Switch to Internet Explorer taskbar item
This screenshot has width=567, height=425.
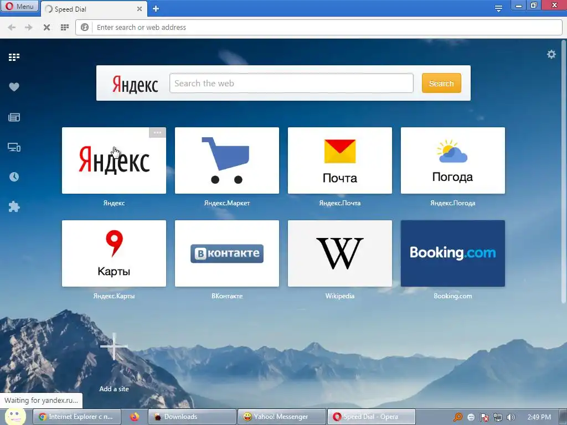76,417
